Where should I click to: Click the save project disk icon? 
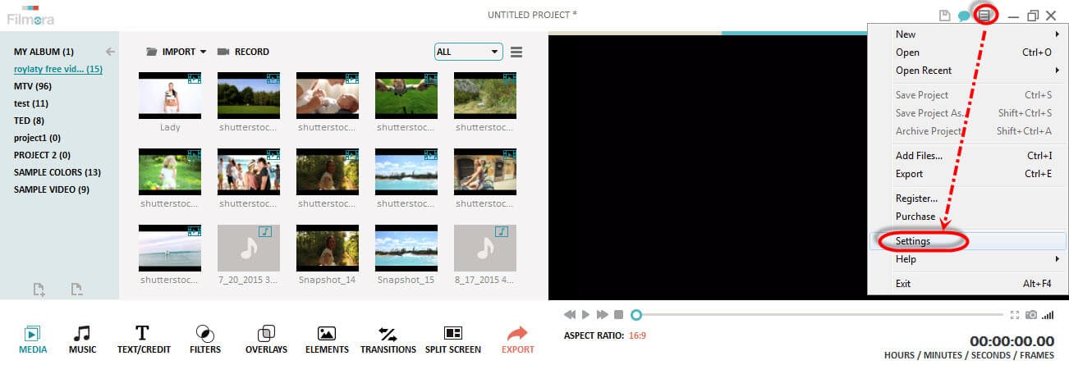pos(946,15)
